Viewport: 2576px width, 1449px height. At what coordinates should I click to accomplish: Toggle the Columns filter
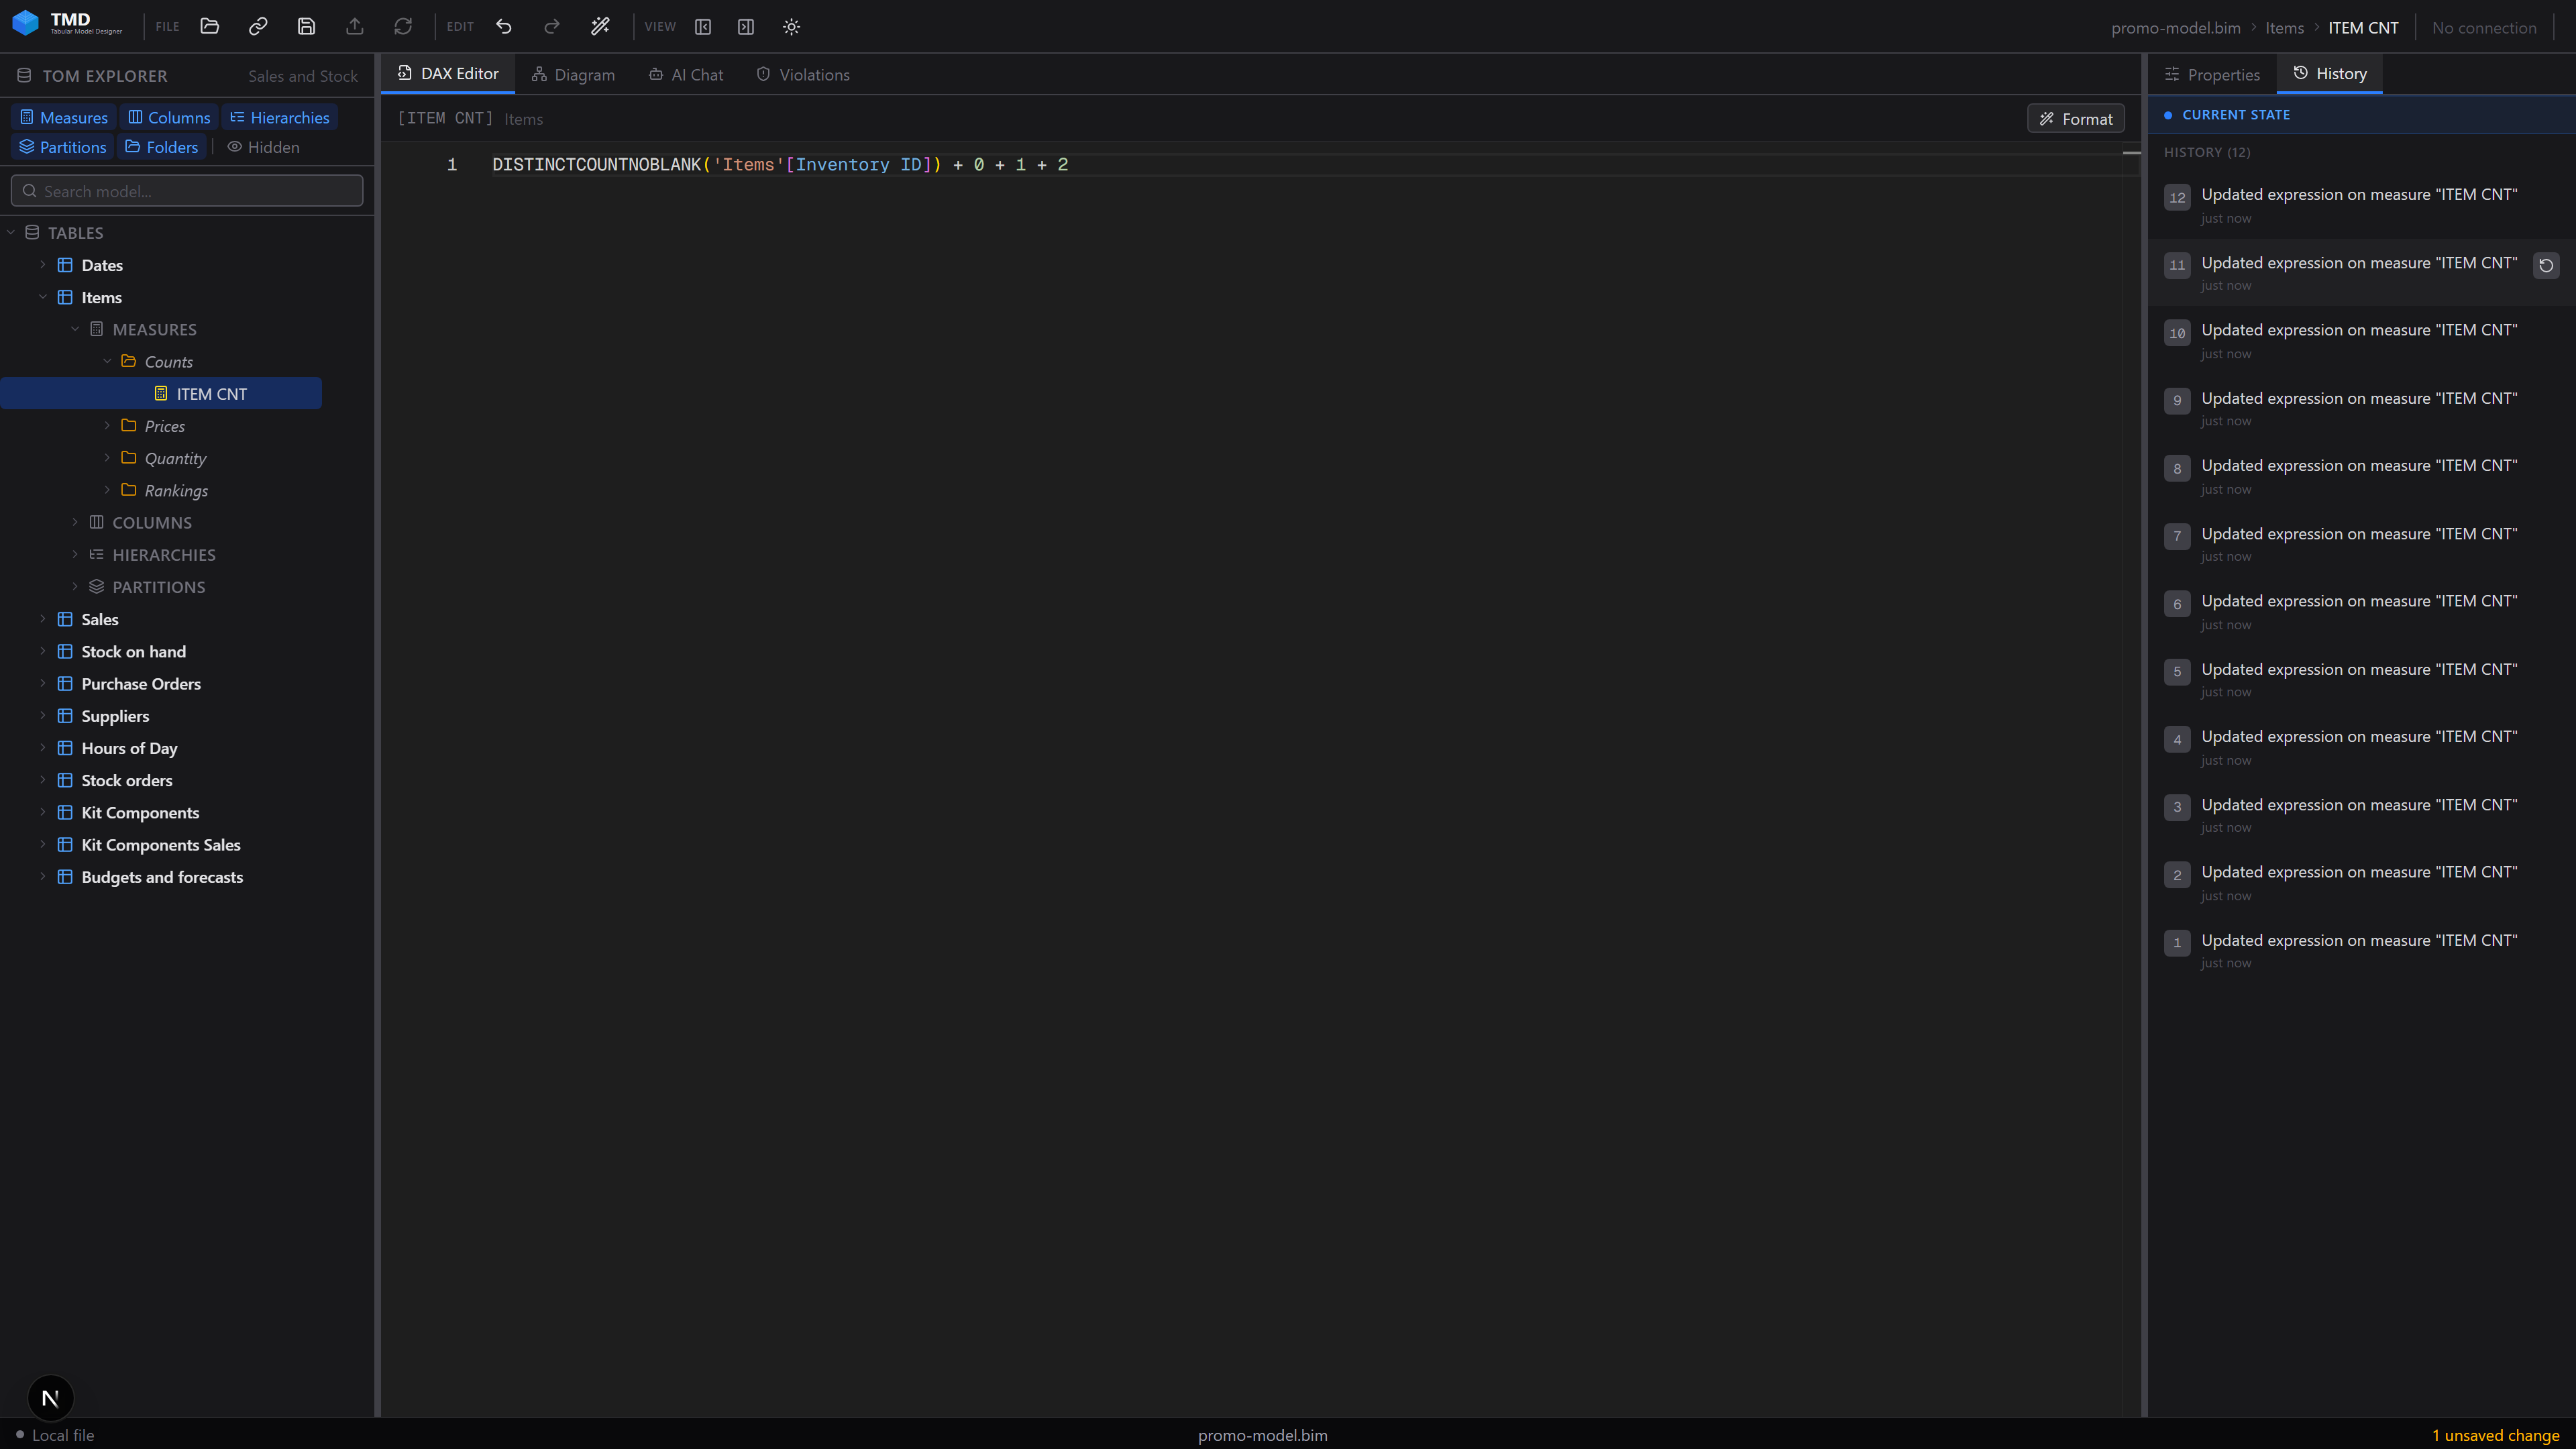tap(169, 118)
